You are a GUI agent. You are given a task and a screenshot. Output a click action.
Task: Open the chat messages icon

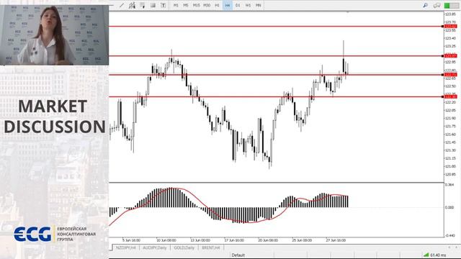pos(437,5)
